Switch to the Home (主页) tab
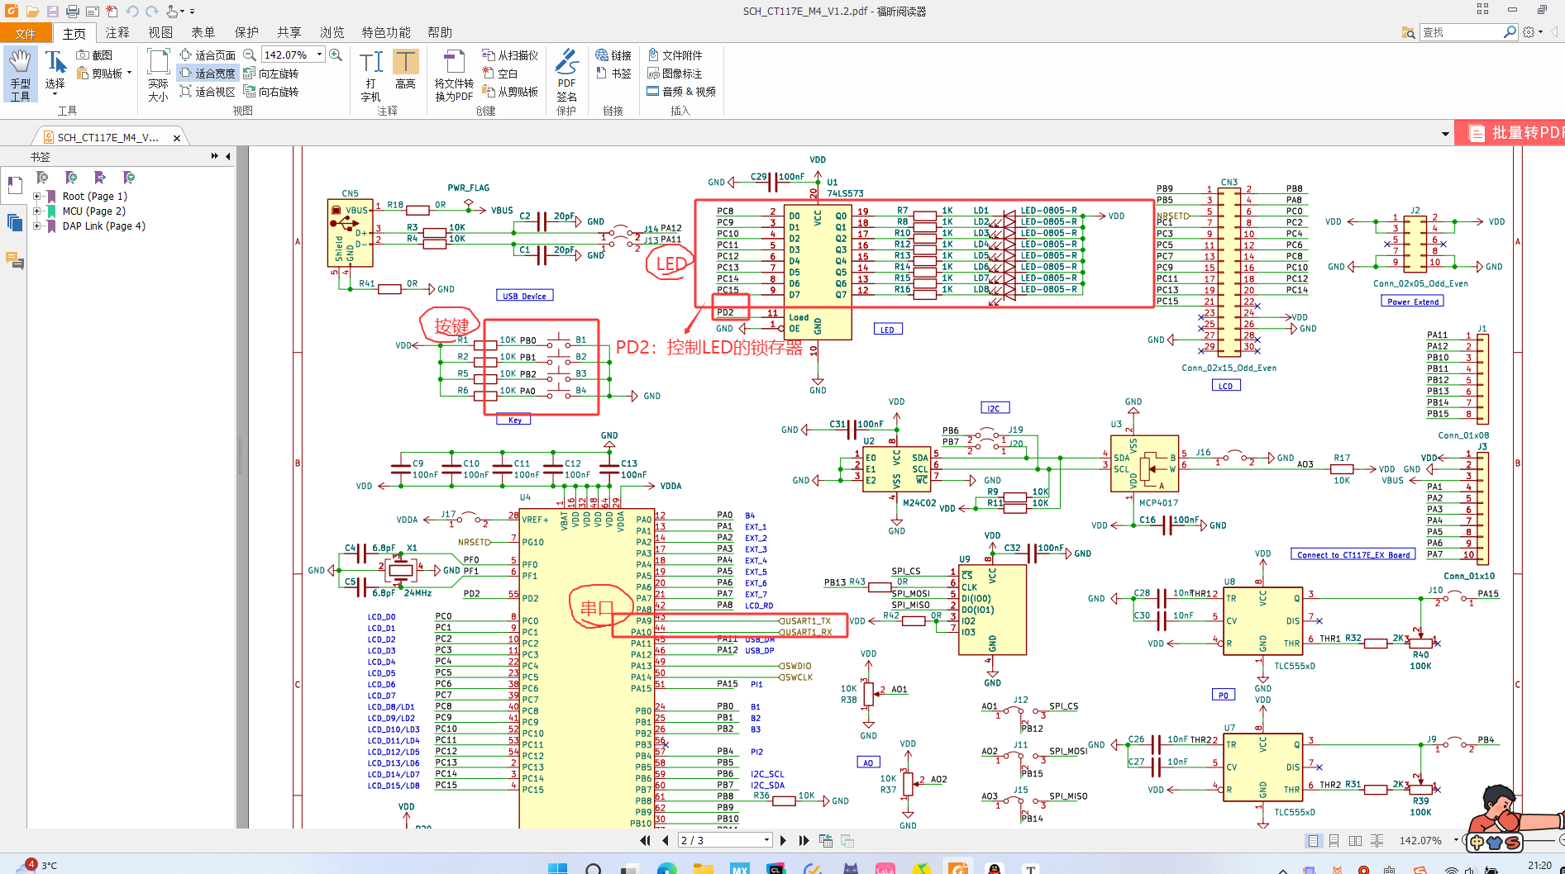1565x874 pixels. (74, 33)
